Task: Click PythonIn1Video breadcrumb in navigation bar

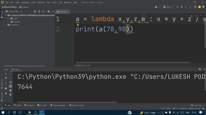Action: 9,7
